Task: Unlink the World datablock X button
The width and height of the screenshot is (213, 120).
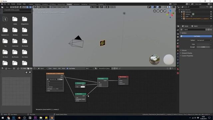Action: [211, 30]
